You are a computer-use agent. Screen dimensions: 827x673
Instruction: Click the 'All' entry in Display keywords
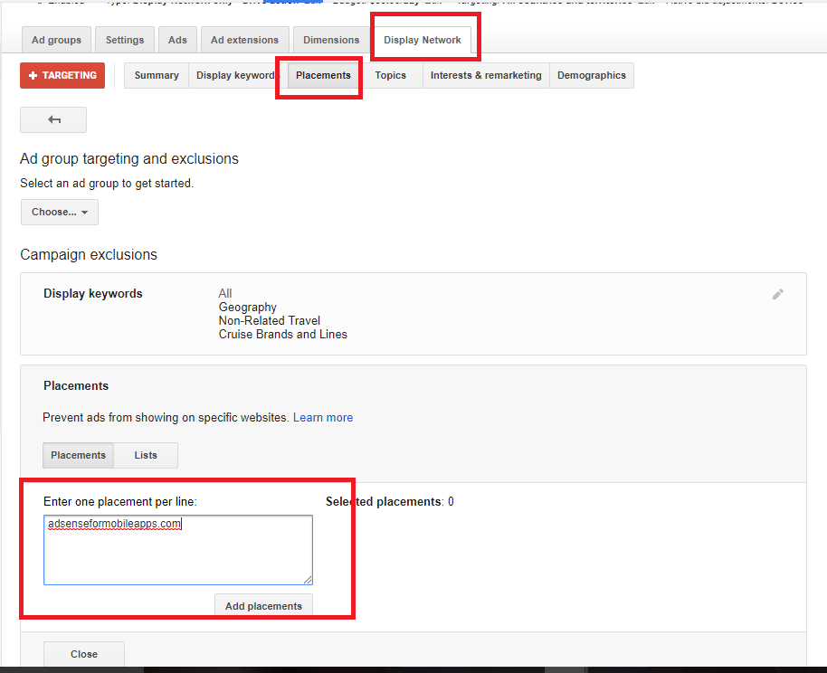pos(225,293)
